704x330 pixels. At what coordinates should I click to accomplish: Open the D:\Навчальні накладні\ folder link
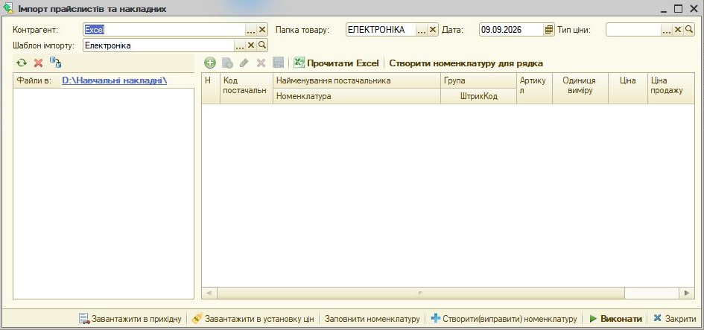pos(115,80)
